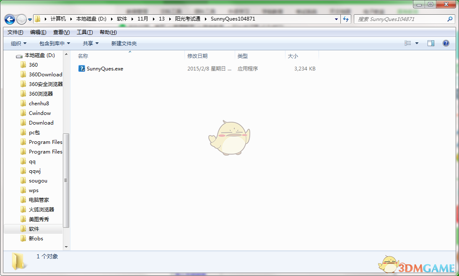
Task: Click the address bar folder icon
Action: (37, 19)
